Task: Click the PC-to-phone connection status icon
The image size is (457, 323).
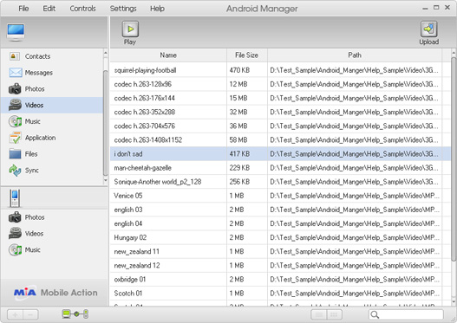Action: pyautogui.click(x=75, y=314)
